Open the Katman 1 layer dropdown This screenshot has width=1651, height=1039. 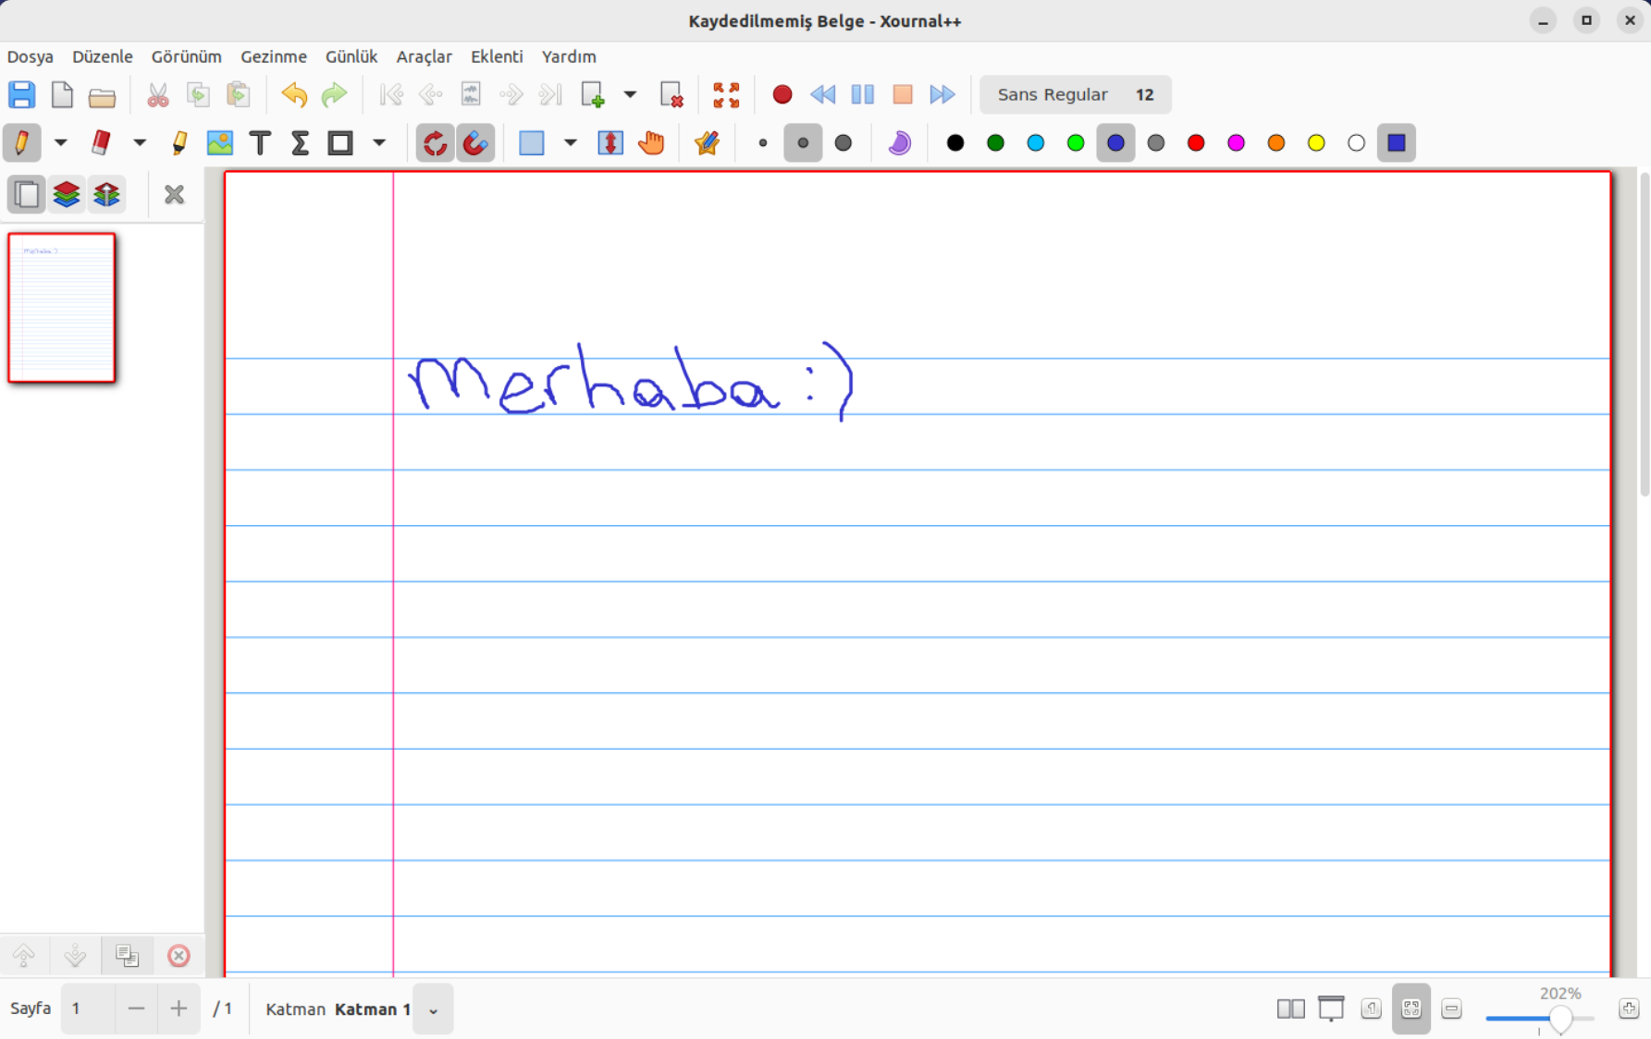[x=433, y=1009]
